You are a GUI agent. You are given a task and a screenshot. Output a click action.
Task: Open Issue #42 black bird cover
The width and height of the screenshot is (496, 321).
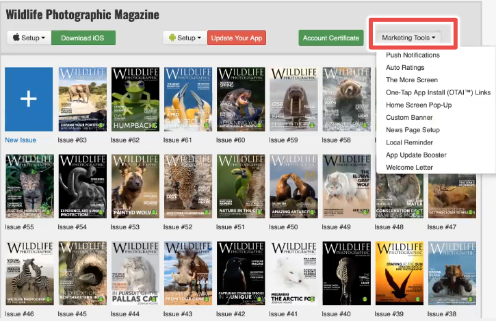(x=241, y=273)
